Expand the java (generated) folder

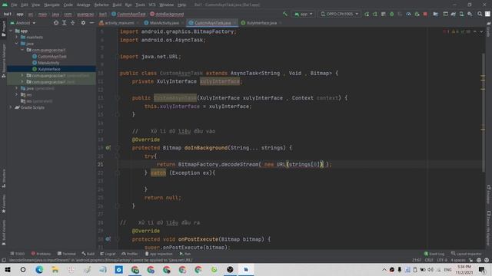coord(17,89)
